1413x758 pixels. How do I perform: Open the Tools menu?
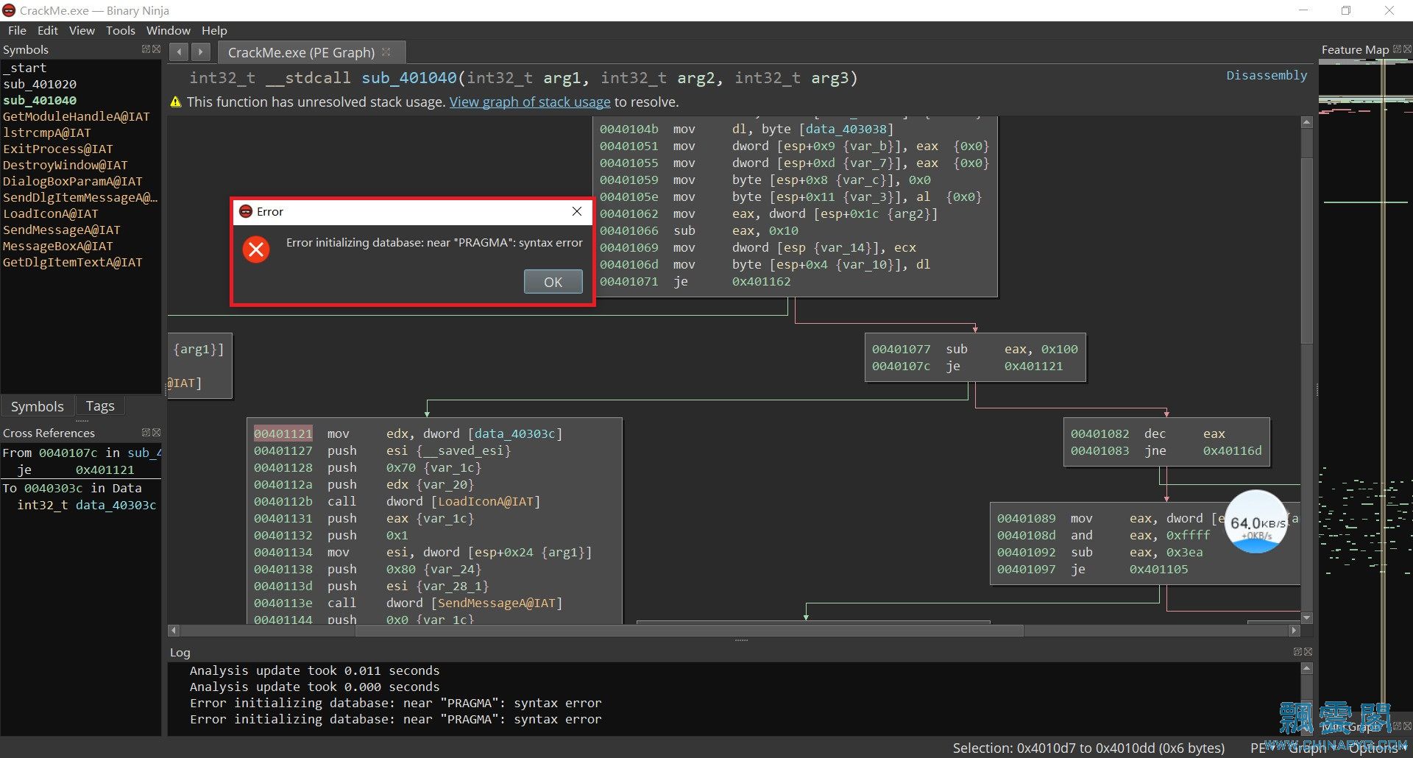(x=120, y=30)
